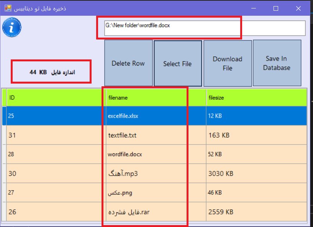Click Save In Database button
313x227 pixels.
(277, 63)
